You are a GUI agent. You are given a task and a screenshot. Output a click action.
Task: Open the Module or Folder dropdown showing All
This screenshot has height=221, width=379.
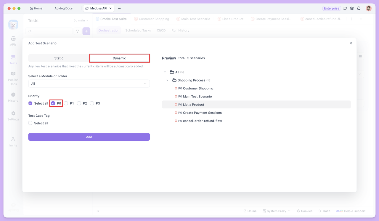89,84
